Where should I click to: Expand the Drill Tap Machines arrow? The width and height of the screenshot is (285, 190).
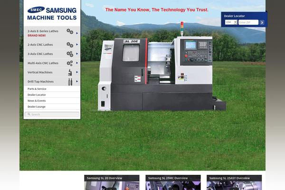click(77, 81)
